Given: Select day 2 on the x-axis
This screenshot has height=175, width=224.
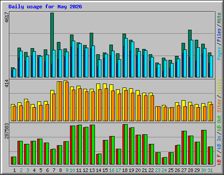Looking at the screenshot, I should (21, 170).
